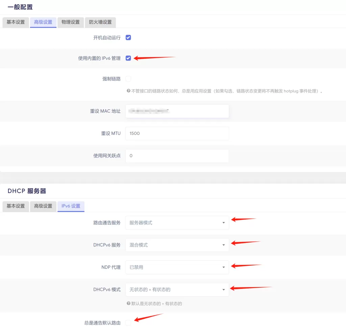Click the DHCP 服务器 section heading
The image size is (346, 328).
[x=27, y=191]
